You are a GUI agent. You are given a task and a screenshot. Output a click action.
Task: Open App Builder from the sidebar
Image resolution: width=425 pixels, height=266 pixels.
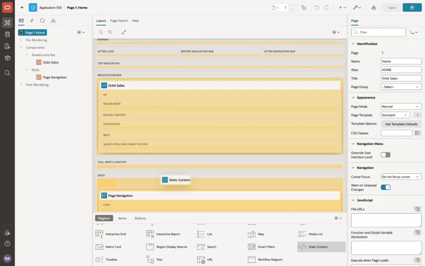point(7,22)
